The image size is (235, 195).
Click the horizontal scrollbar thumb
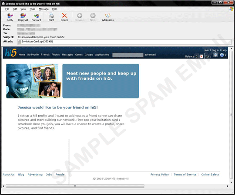point(75,186)
